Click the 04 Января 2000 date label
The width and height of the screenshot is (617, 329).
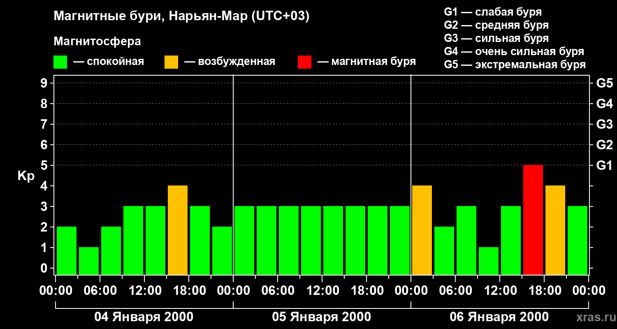click(144, 317)
